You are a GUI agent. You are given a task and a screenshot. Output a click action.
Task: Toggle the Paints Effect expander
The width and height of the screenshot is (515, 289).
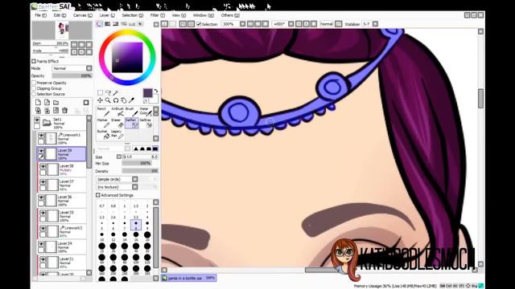34,61
